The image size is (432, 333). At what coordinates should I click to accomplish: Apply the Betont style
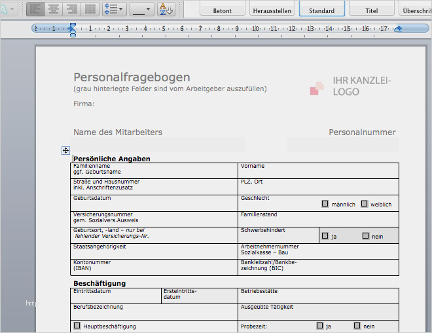(222, 10)
